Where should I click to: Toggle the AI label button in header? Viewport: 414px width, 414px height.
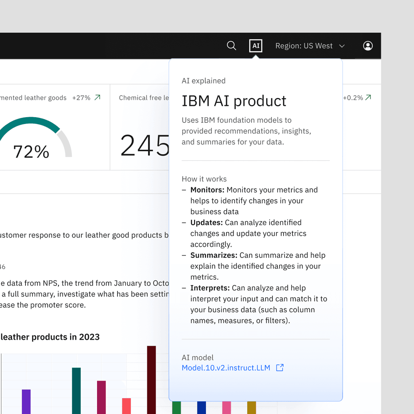[256, 46]
